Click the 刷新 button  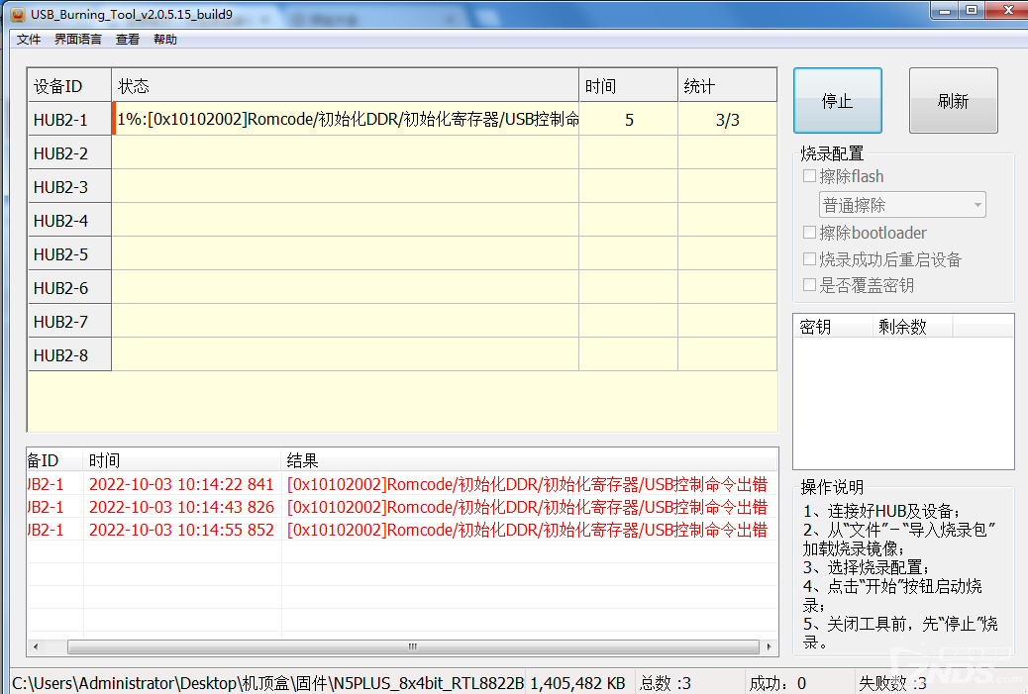point(954,101)
